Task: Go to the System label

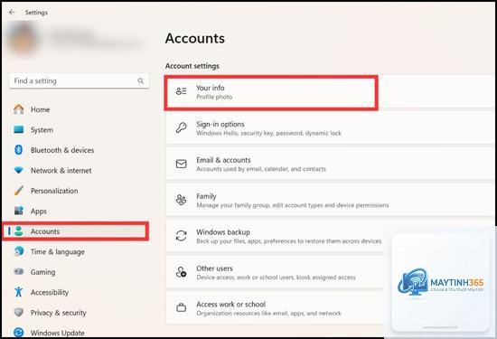Action: pyautogui.click(x=42, y=130)
